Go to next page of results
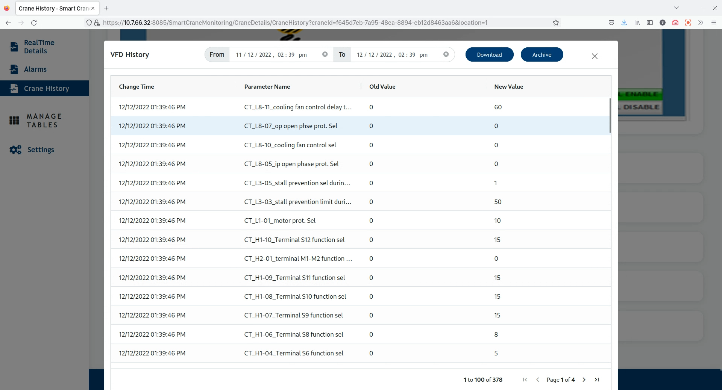Image resolution: width=722 pixels, height=390 pixels. [x=584, y=379]
